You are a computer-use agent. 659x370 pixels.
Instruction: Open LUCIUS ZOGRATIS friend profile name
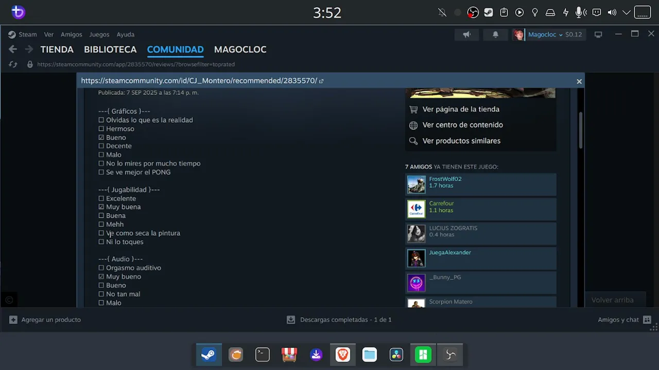[x=453, y=228]
